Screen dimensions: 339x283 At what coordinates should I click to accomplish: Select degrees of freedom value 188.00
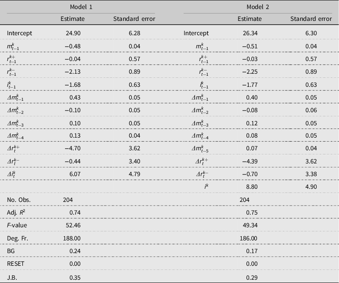click(72, 238)
